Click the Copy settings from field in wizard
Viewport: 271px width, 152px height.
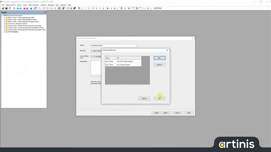point(96,57)
